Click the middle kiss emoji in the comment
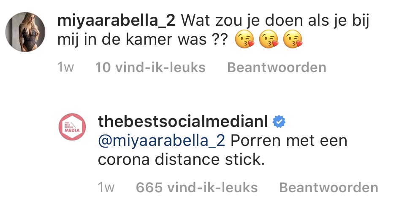 pos(269,40)
